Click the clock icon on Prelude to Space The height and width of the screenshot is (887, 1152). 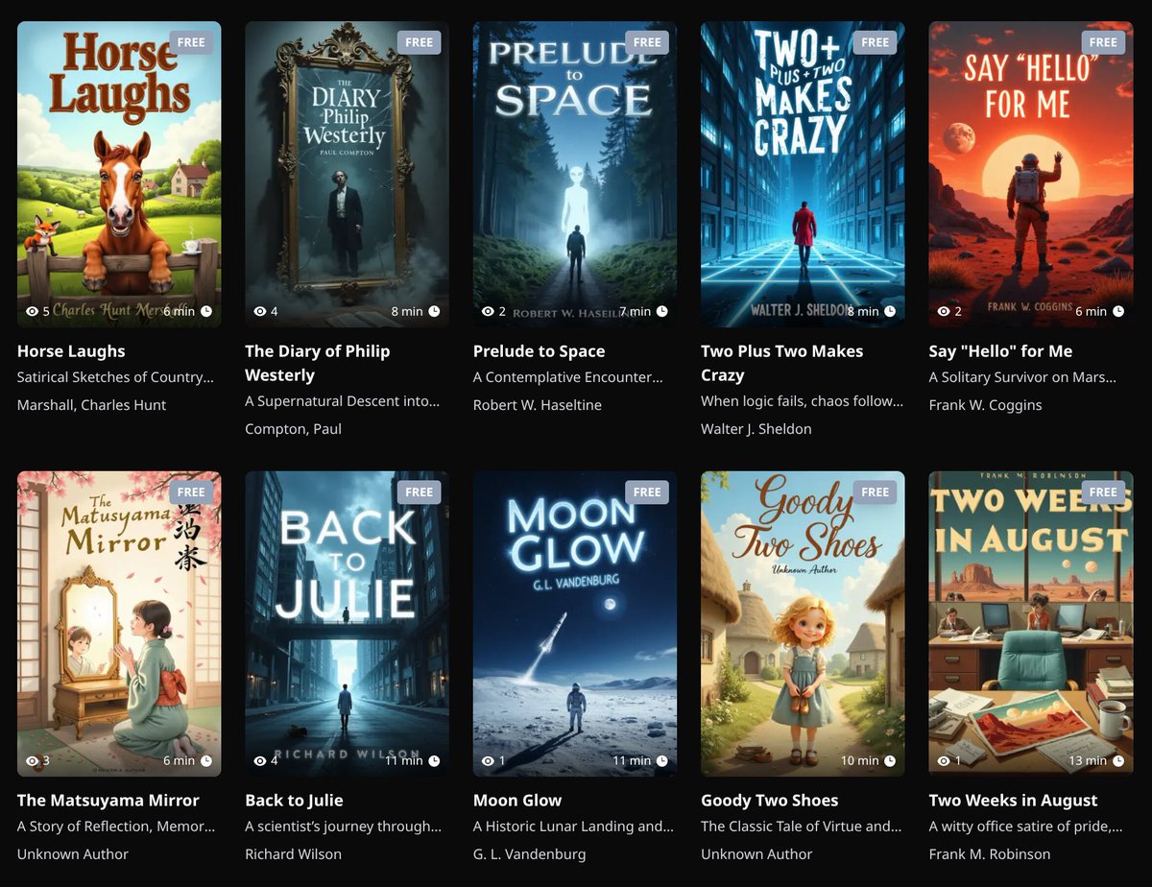pyautogui.click(x=662, y=311)
